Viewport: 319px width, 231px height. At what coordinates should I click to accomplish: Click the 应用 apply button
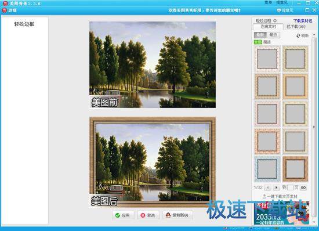point(123,215)
